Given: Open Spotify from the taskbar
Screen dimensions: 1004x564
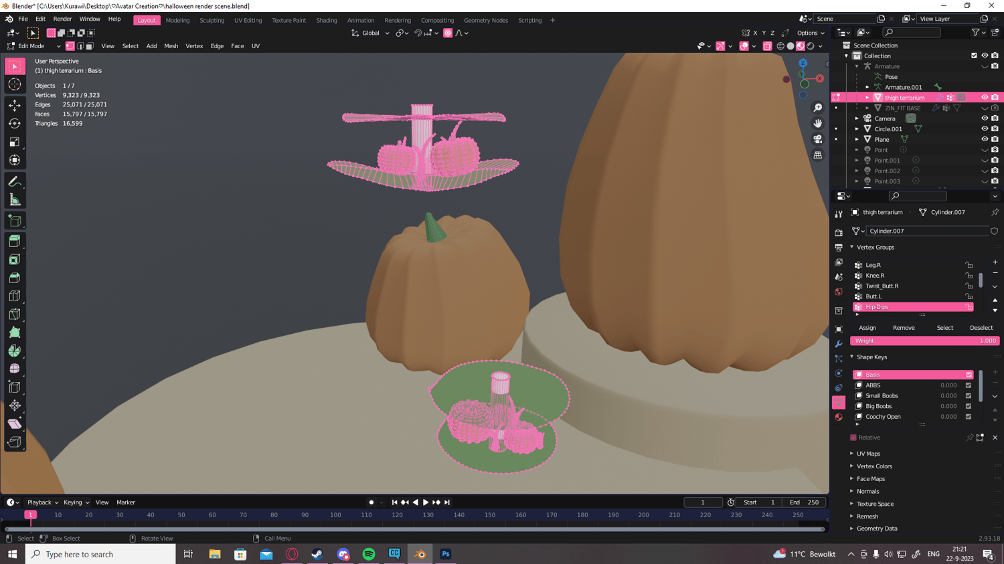Looking at the screenshot, I should (369, 554).
